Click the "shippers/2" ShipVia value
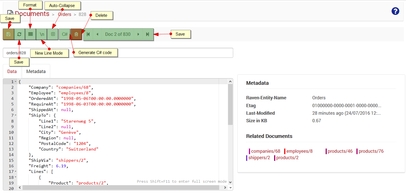 click(71, 160)
